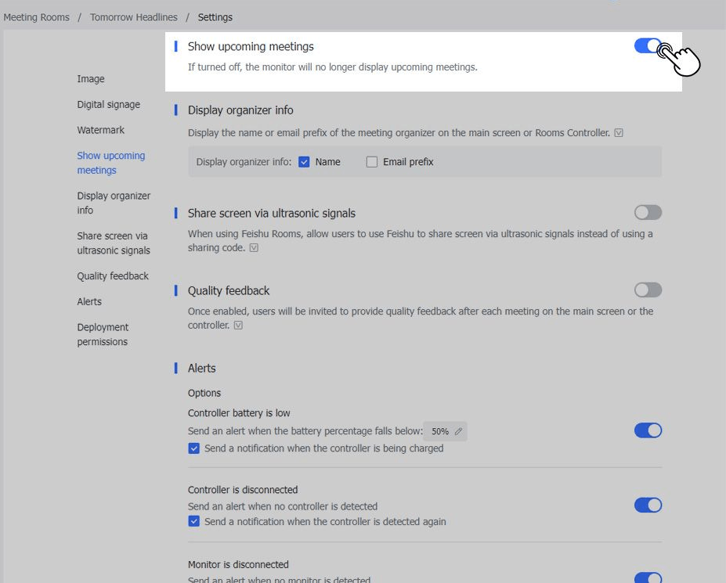The image size is (726, 583).
Task: Uncheck notification when controller is being charged
Action: tap(193, 448)
